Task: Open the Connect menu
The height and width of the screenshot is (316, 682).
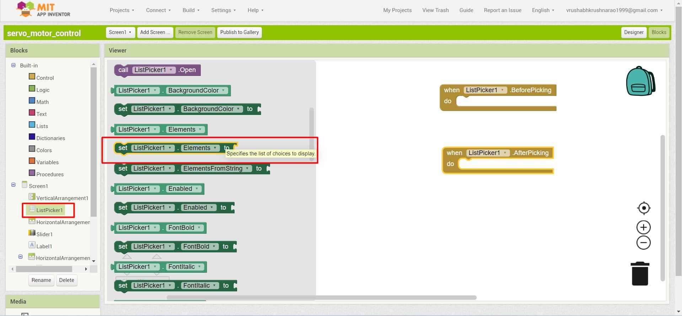Action: pos(158,10)
